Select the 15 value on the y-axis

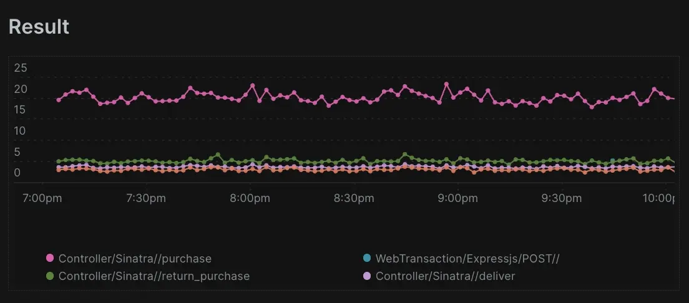coord(21,110)
